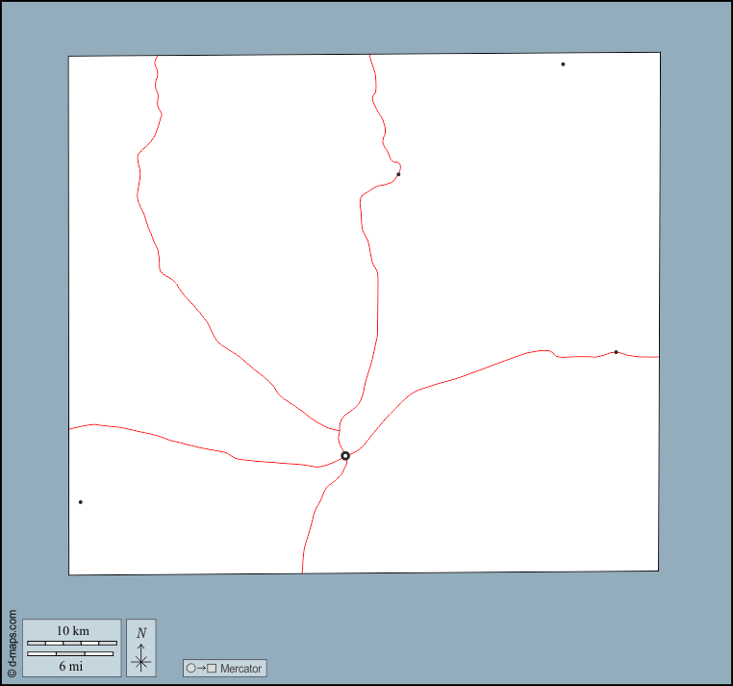Click the town dot on the eastern road
The width and height of the screenshot is (733, 686).
coord(616,352)
